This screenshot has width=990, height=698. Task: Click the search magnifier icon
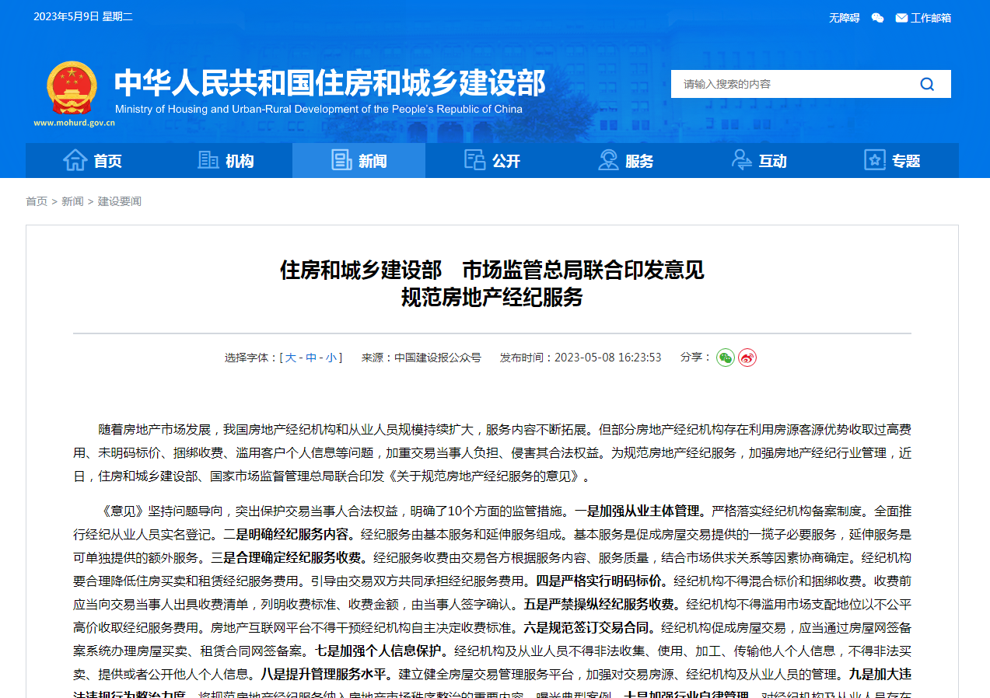pos(926,83)
